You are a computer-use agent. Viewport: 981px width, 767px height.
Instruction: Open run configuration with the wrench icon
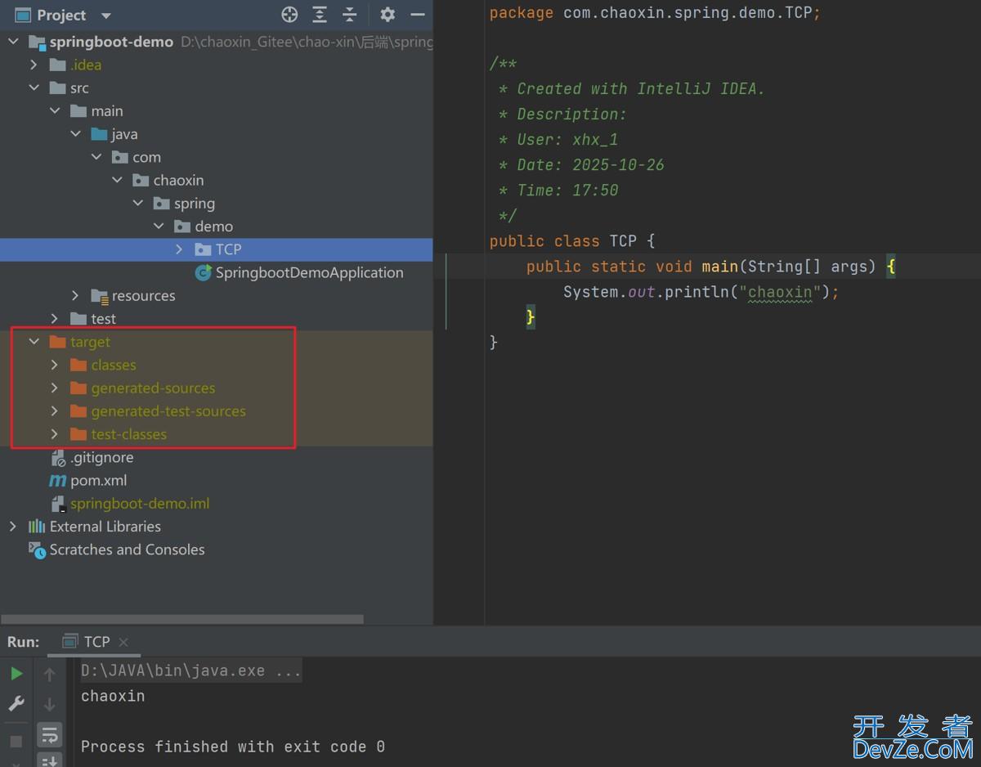(x=16, y=703)
